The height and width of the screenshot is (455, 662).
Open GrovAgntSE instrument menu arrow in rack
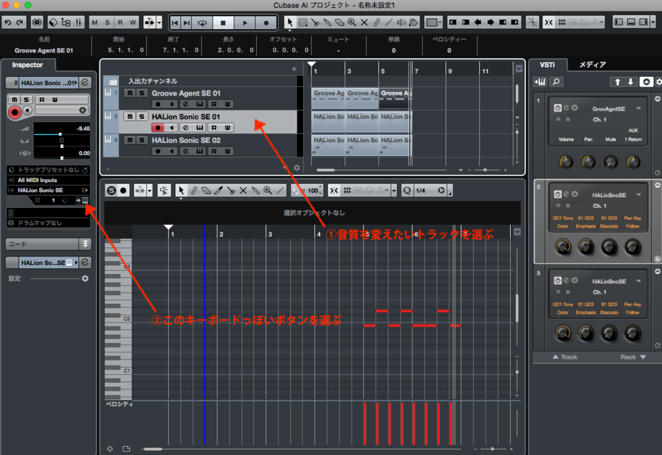tap(638, 109)
